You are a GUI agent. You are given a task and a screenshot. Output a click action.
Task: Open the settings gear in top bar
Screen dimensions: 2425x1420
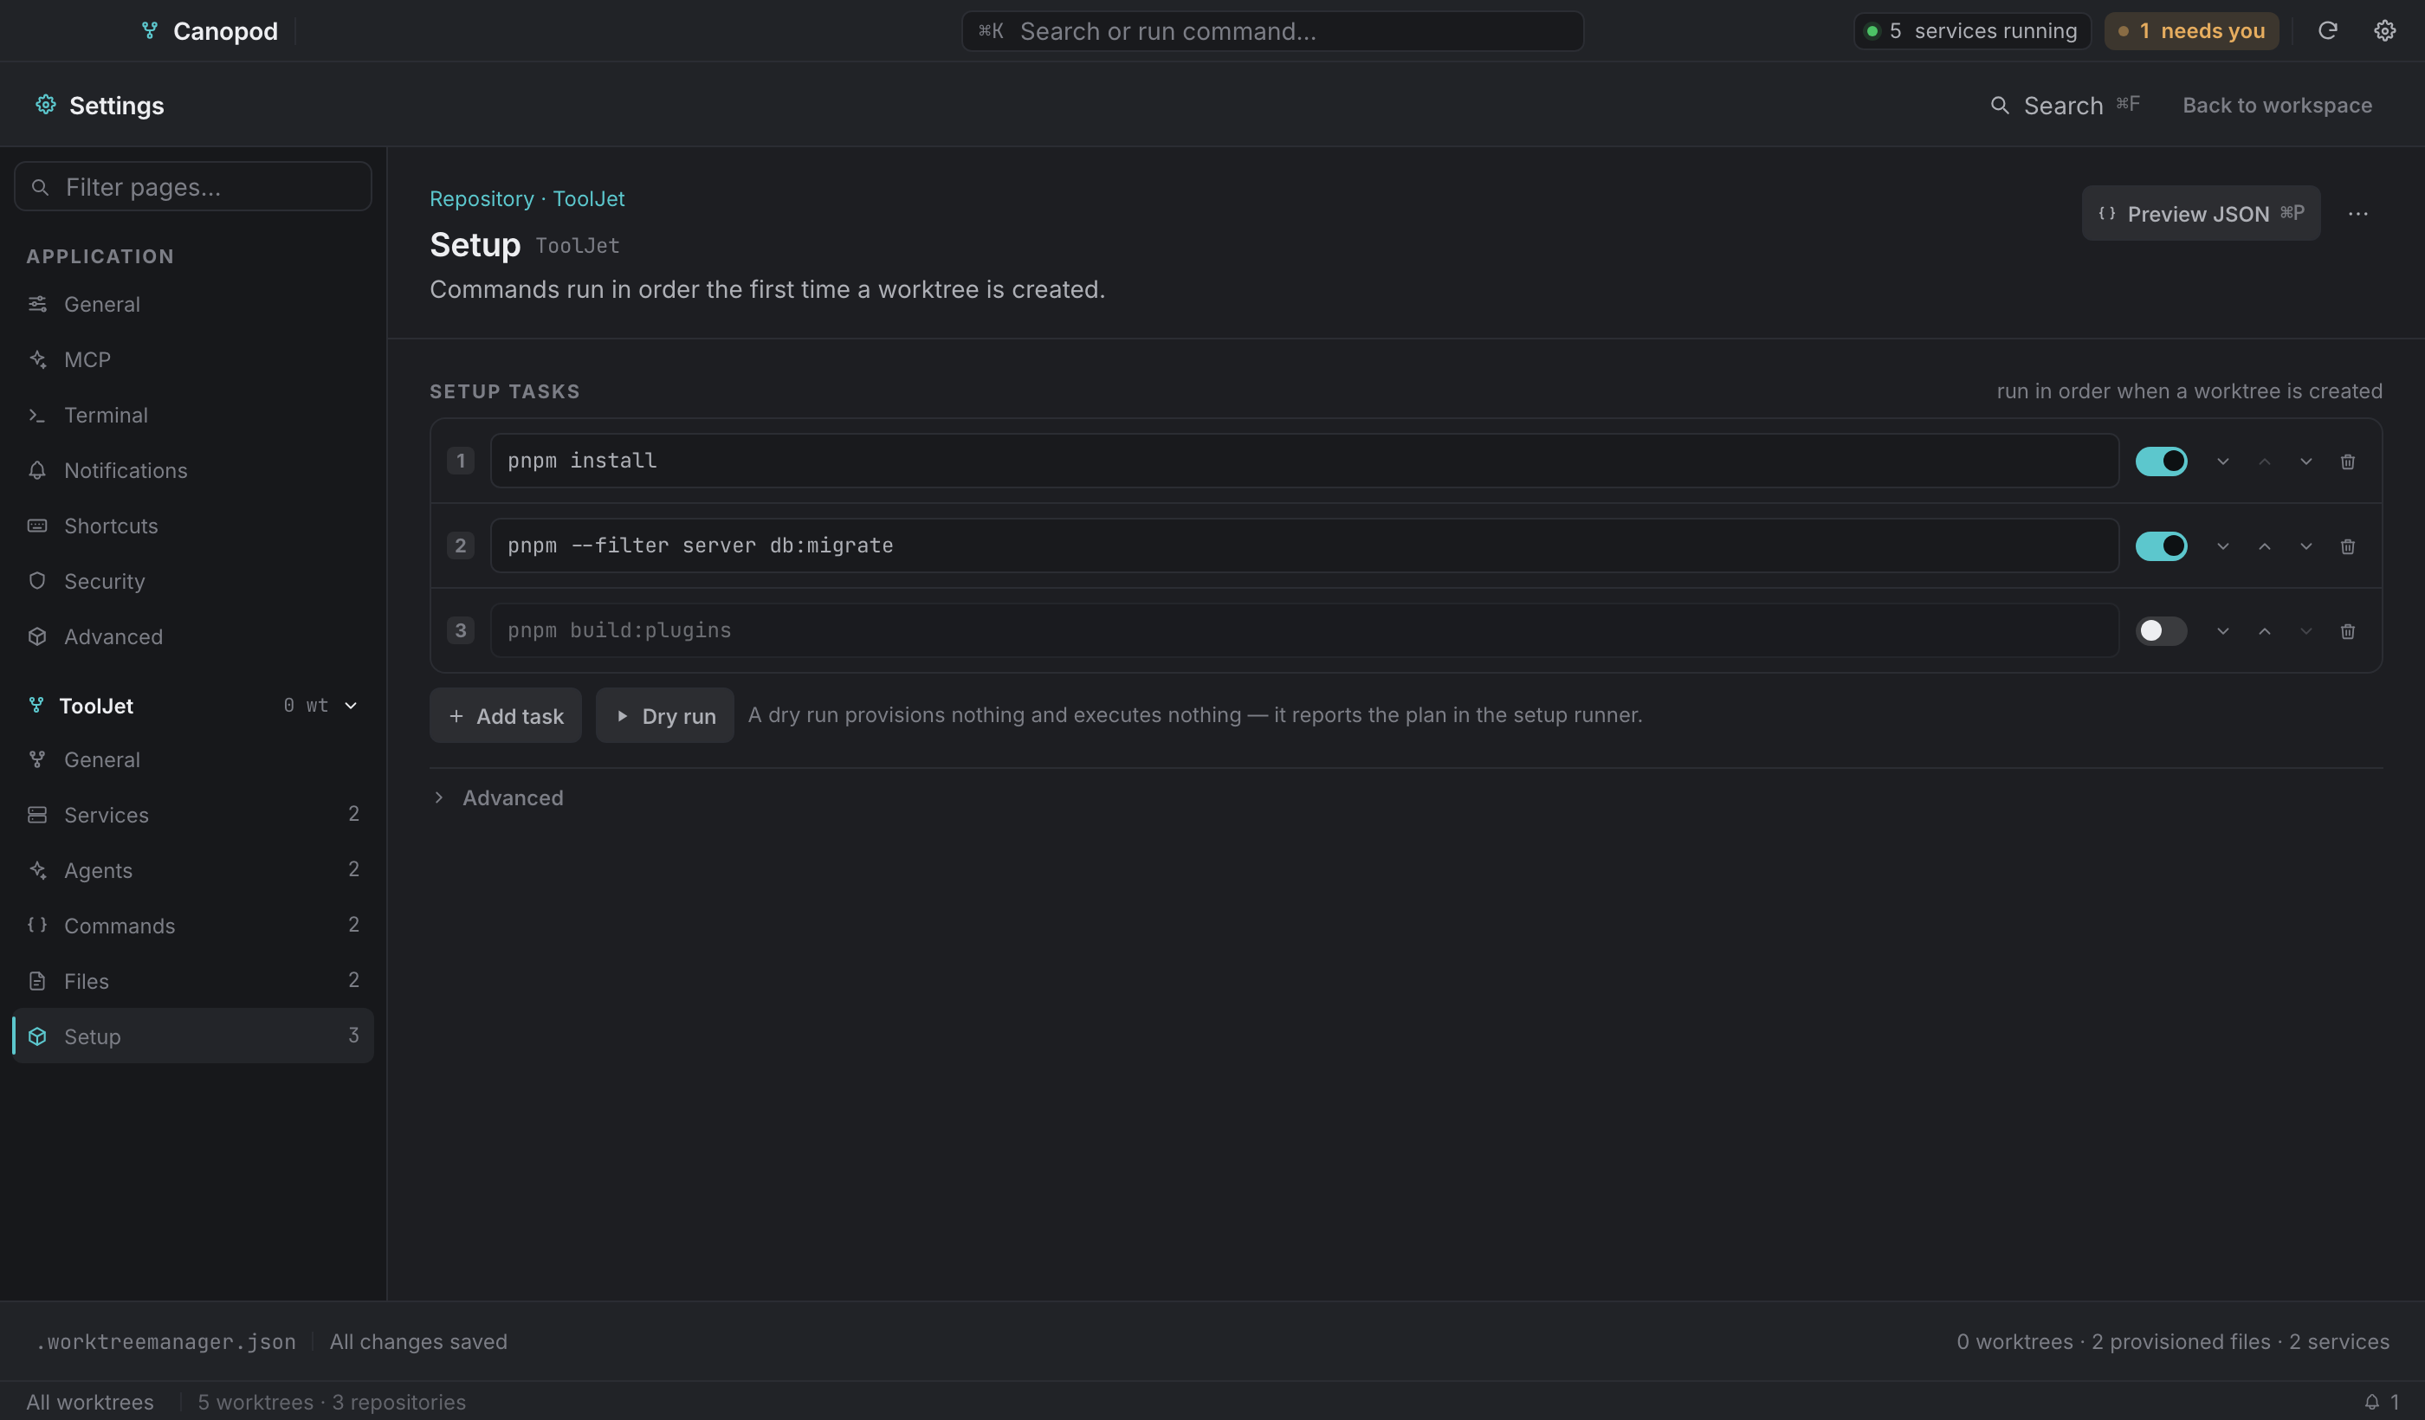point(2383,31)
